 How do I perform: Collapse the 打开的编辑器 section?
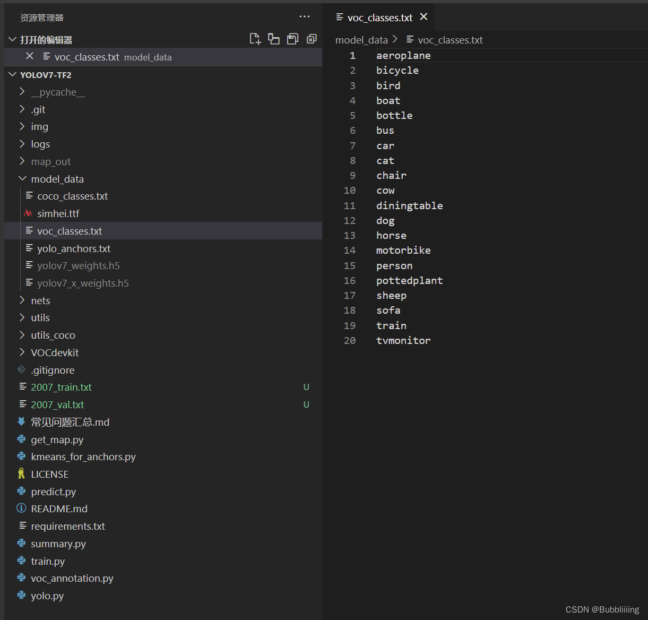click(x=13, y=39)
